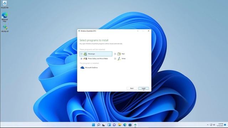228x128 pixels.
Task: Click the Windows Essentials 2012 title bar icon
Action: pyautogui.click(x=79, y=31)
